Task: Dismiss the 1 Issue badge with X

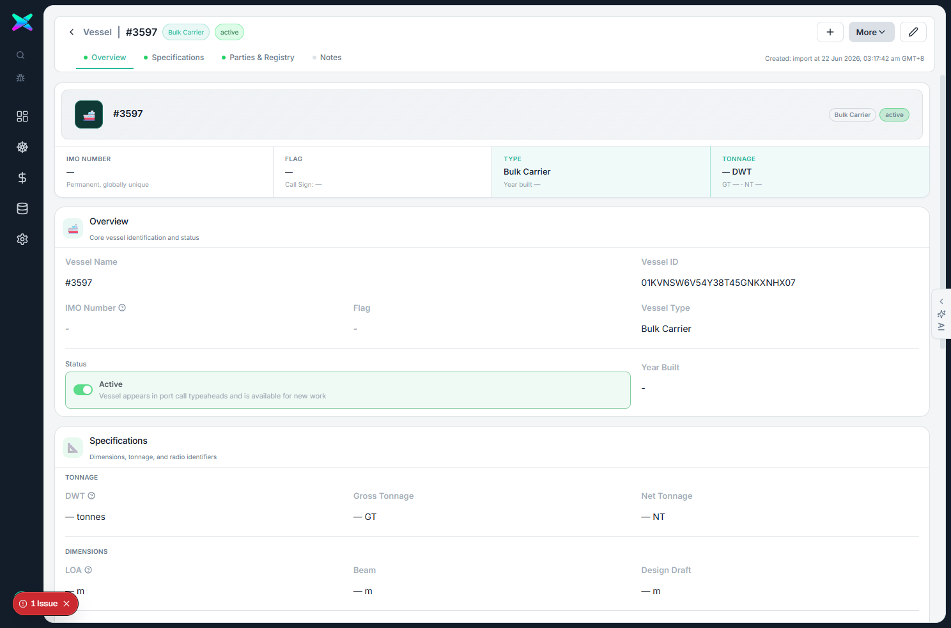Action: pos(66,604)
